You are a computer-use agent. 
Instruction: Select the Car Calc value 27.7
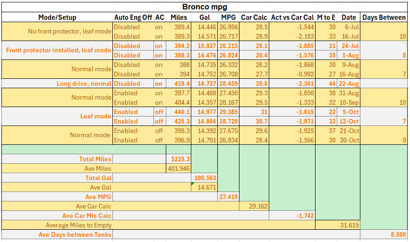pos(254,74)
